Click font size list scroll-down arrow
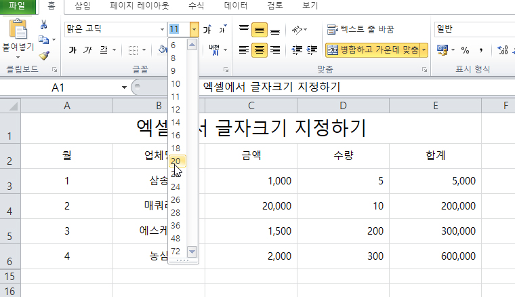The width and height of the screenshot is (515, 297). (192, 252)
